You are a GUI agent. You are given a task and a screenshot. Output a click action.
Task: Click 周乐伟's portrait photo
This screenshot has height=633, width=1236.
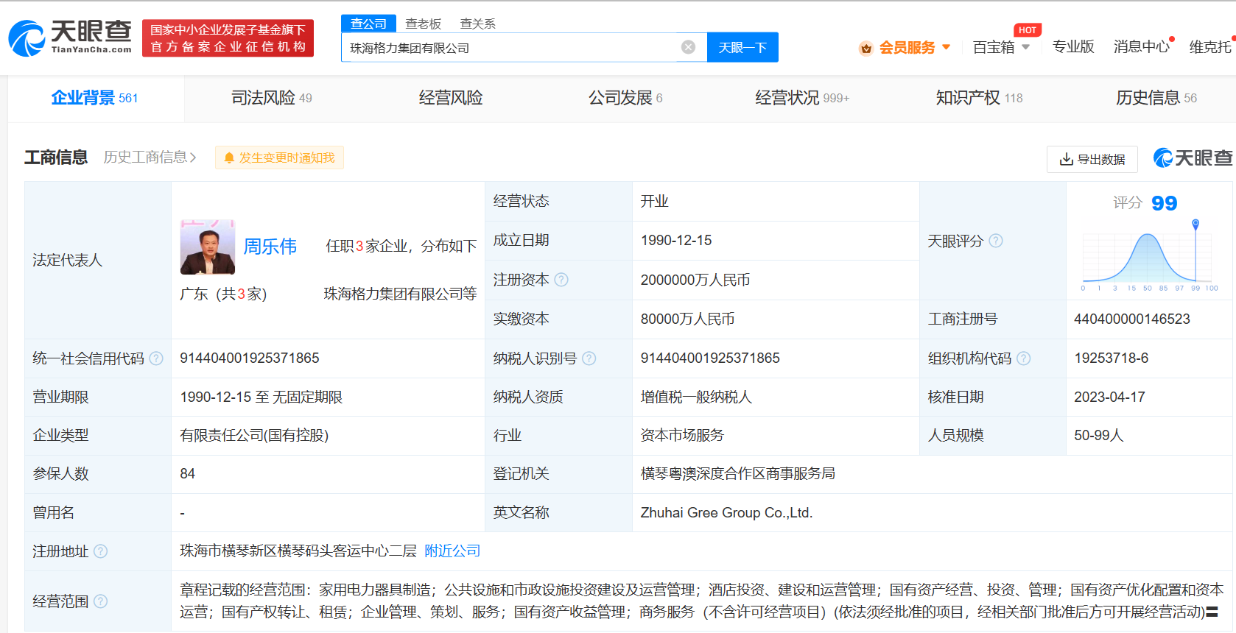pos(208,247)
